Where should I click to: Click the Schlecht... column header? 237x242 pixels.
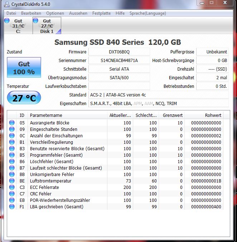click(x=146, y=115)
